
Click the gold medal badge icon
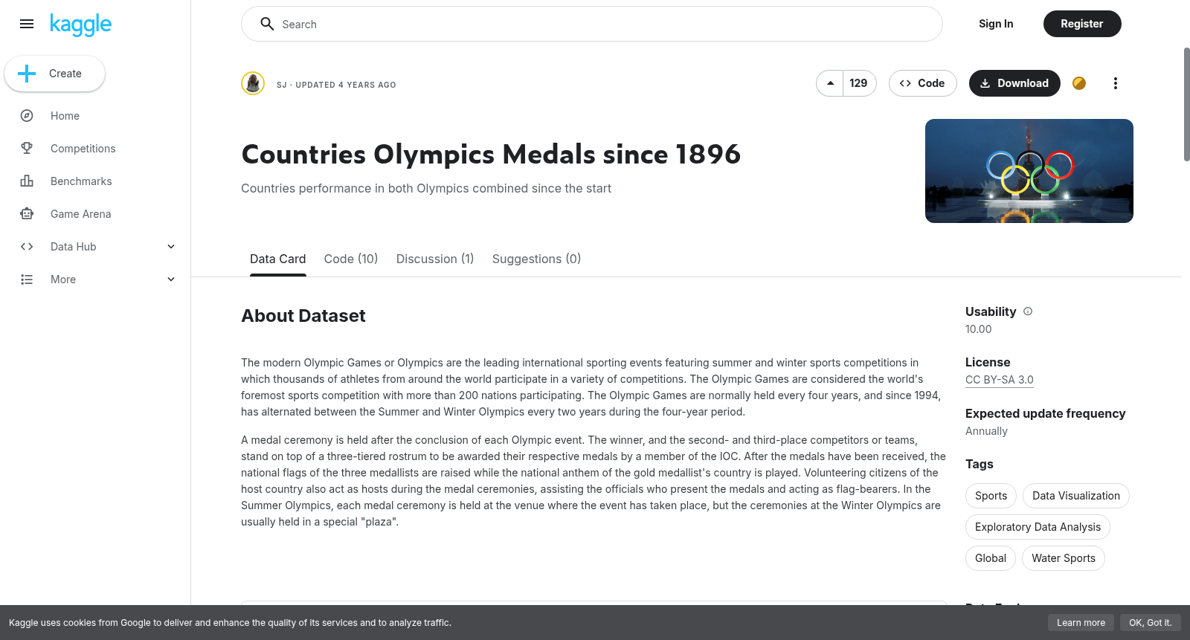pyautogui.click(x=1079, y=83)
